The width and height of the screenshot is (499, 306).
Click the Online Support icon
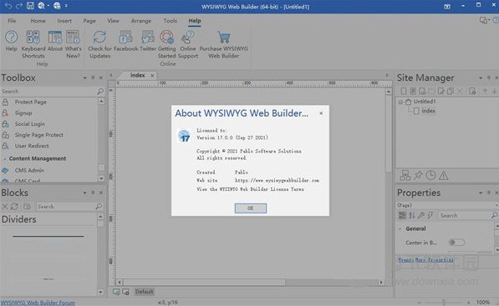(188, 44)
